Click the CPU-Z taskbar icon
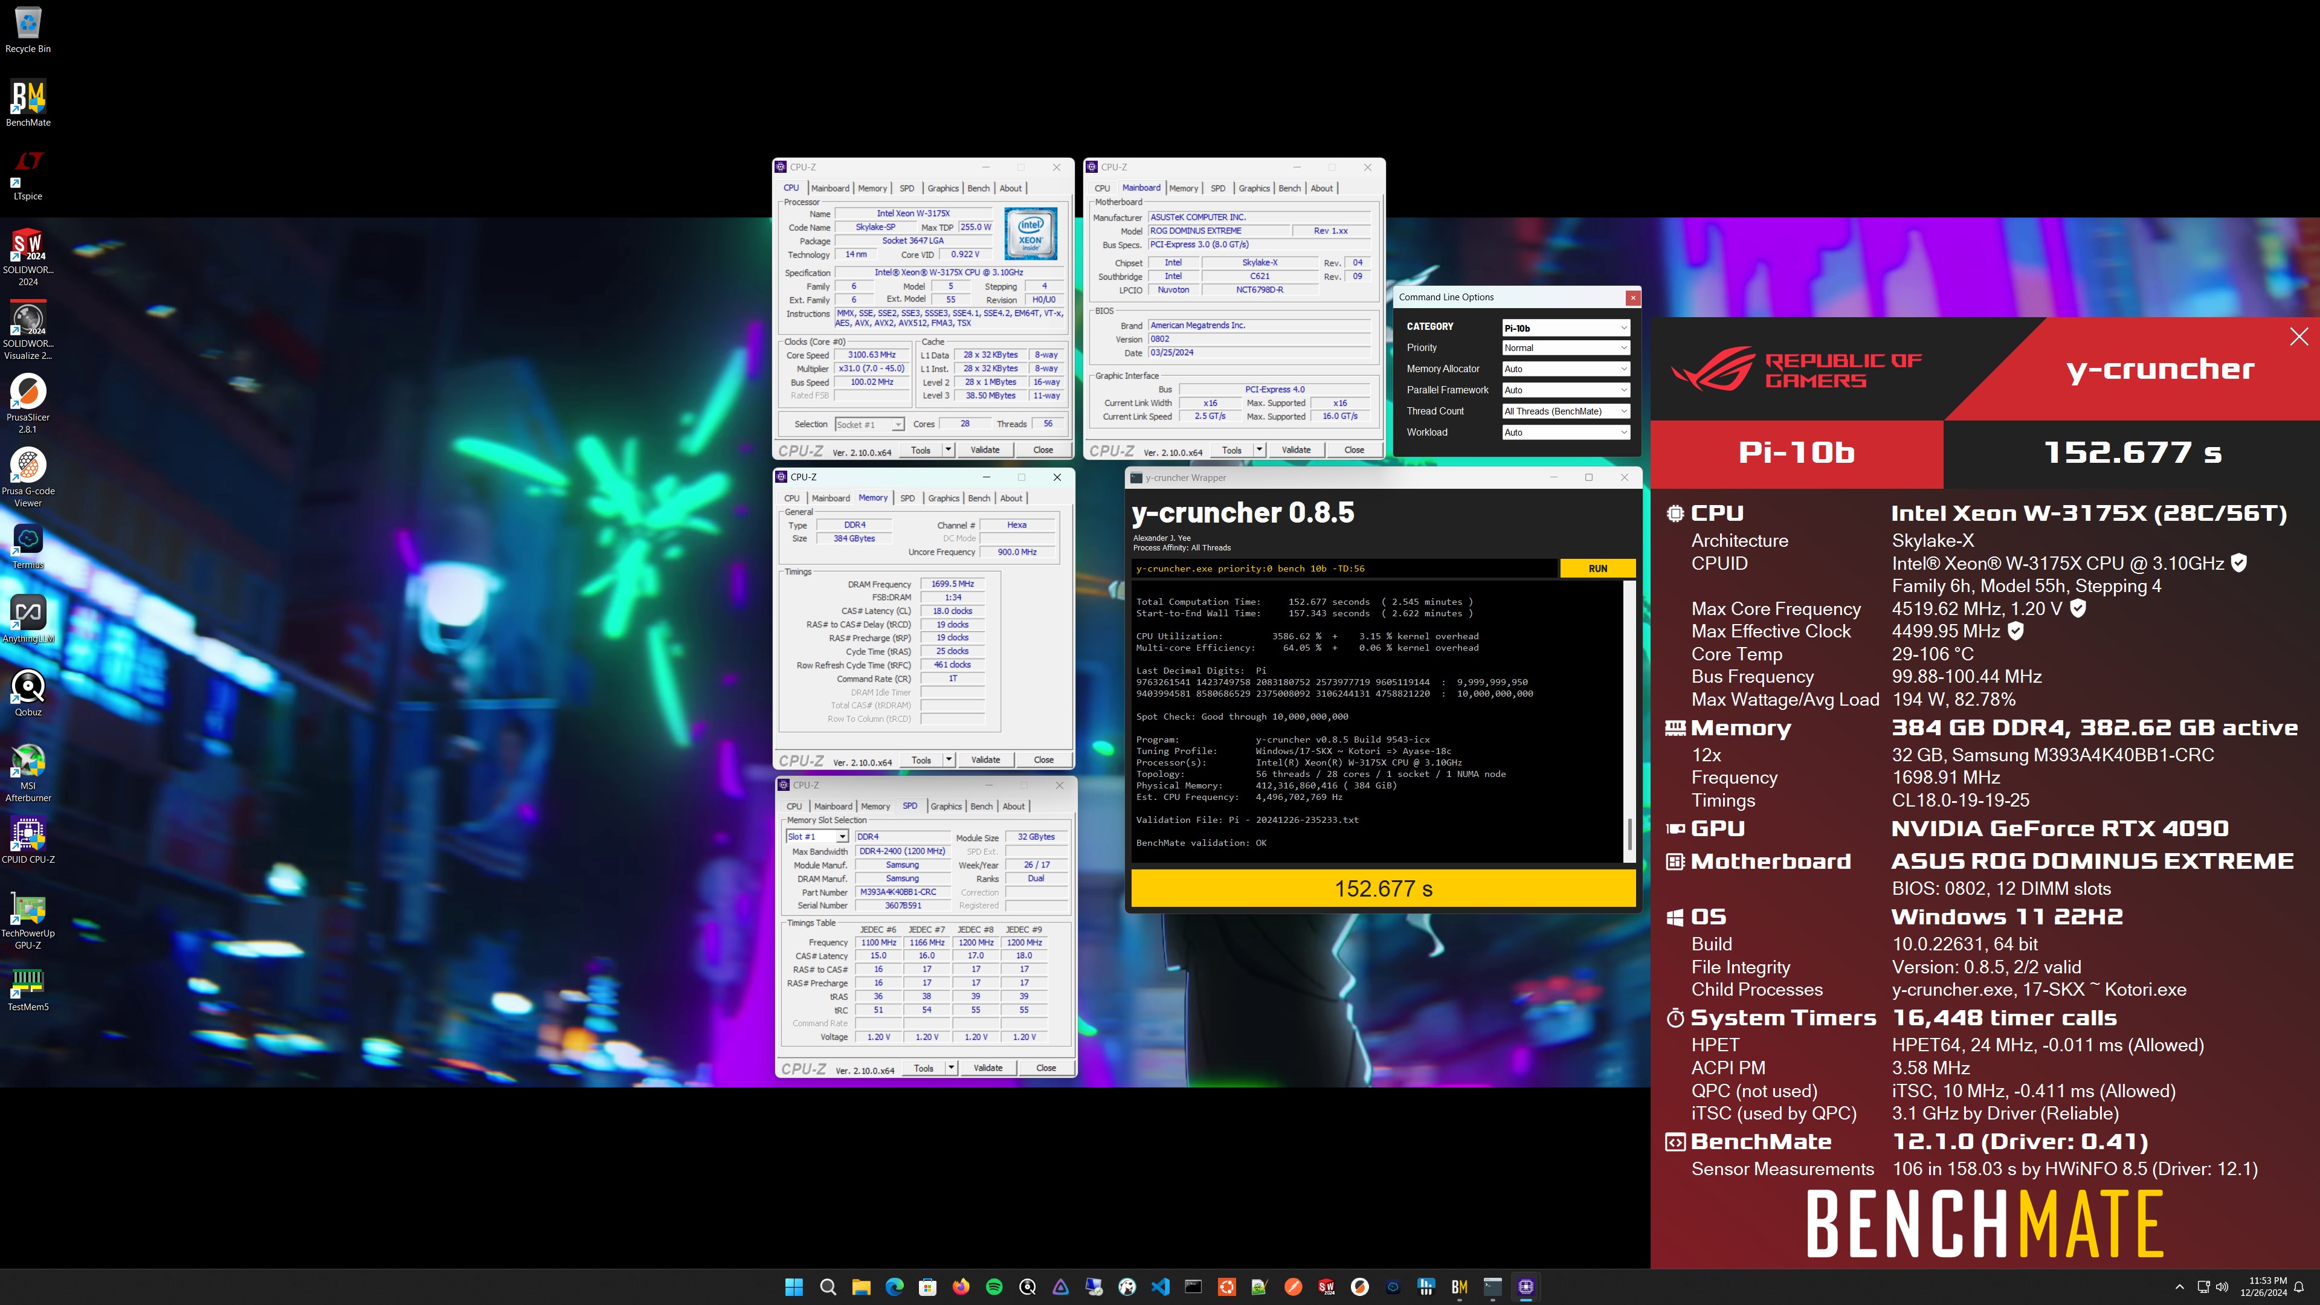The width and height of the screenshot is (2320, 1305). pyautogui.click(x=1526, y=1287)
